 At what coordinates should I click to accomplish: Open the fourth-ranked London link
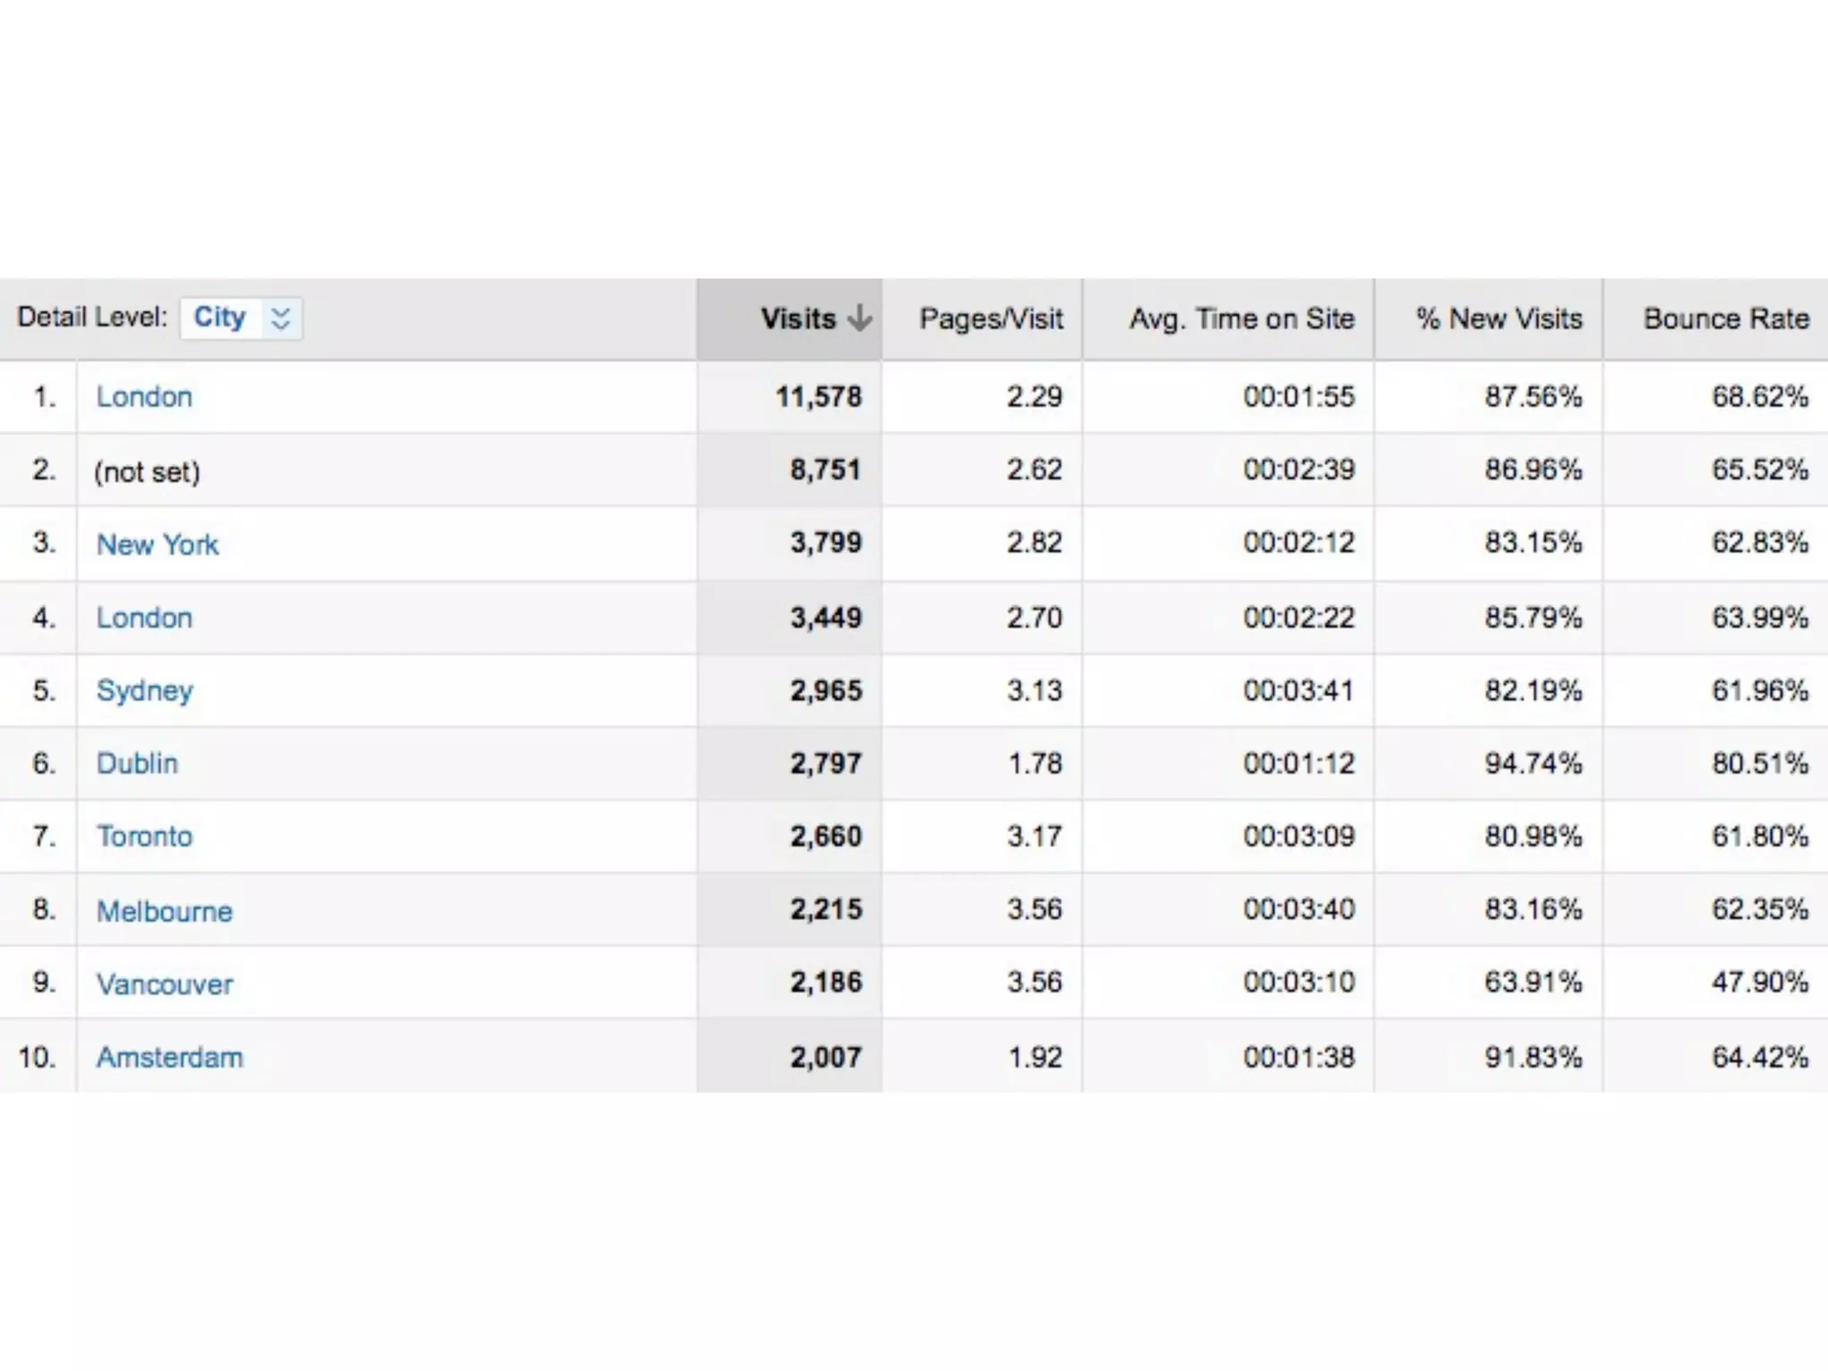(x=144, y=618)
